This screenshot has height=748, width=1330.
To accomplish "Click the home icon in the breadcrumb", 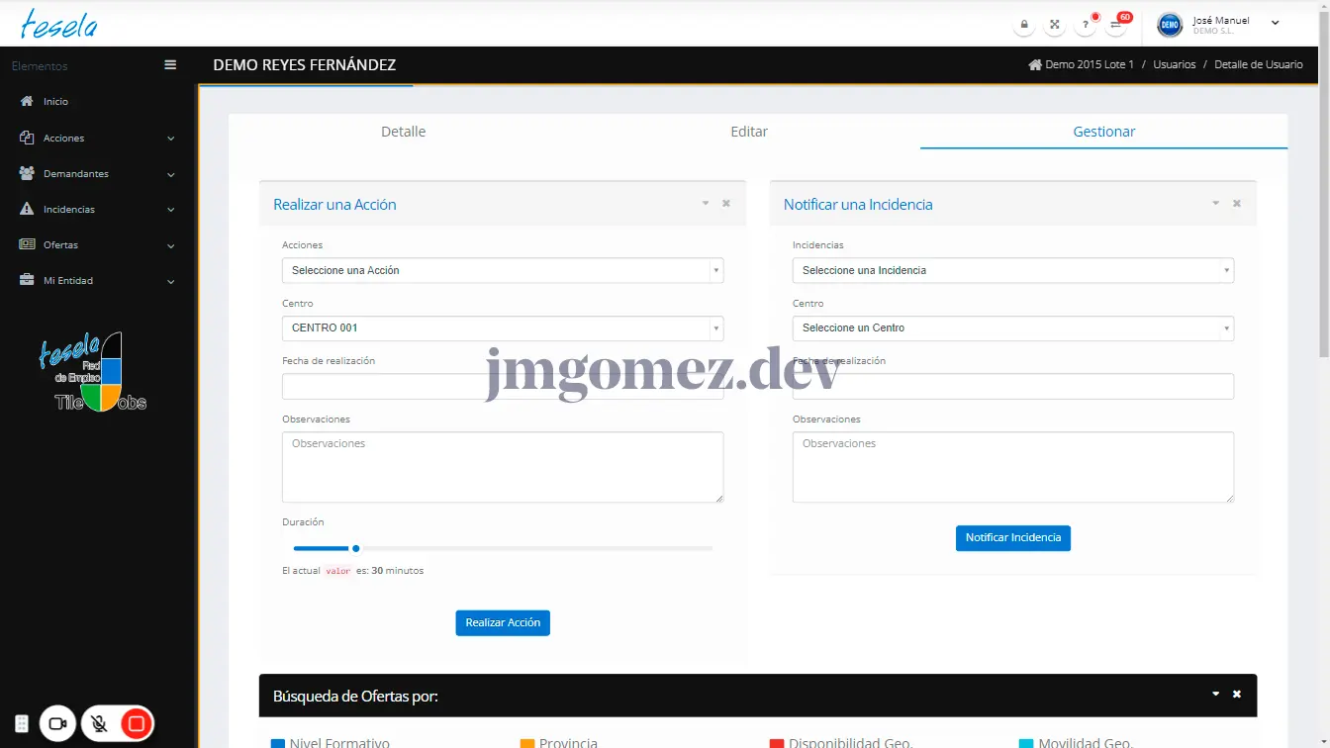I will [1035, 64].
